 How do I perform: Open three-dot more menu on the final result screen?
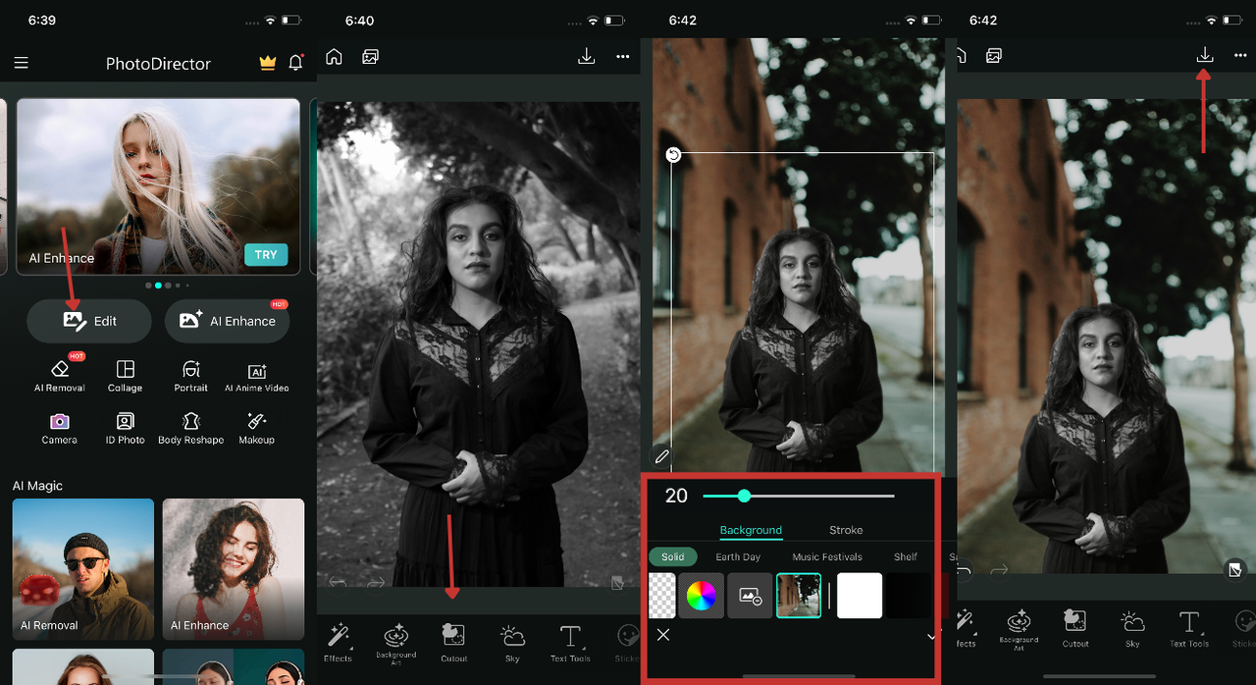tap(1240, 57)
